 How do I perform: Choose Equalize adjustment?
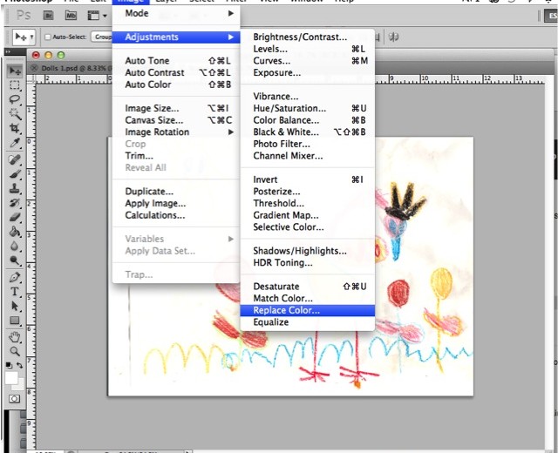pyautogui.click(x=308, y=322)
